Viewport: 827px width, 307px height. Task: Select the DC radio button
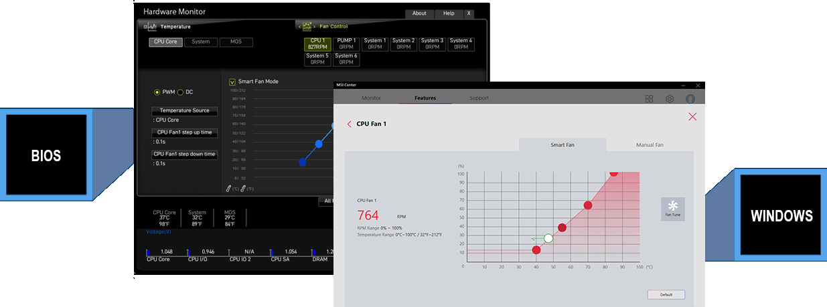[180, 92]
